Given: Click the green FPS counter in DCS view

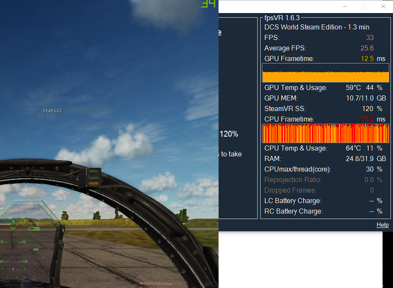Looking at the screenshot, I should 208,4.
